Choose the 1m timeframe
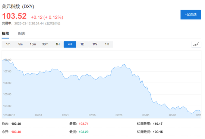The height and width of the screenshot is (139, 205). [8, 44]
